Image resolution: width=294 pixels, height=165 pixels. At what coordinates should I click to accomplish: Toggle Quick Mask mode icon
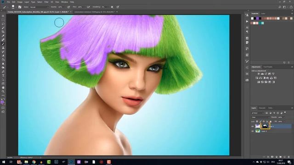click(3, 108)
